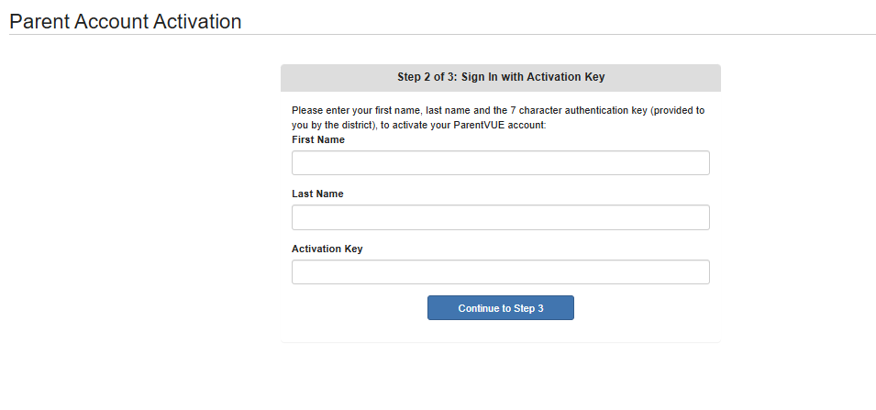Image resolution: width=876 pixels, height=410 pixels.
Task: Click the word "account" ending the instructions
Action: (x=526, y=125)
